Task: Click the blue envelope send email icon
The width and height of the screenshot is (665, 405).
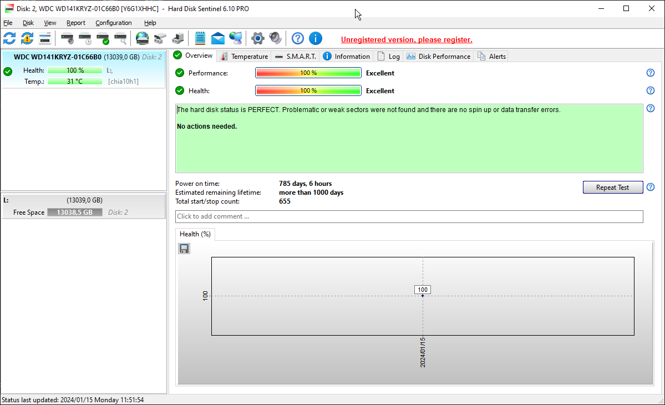Action: [x=217, y=39]
